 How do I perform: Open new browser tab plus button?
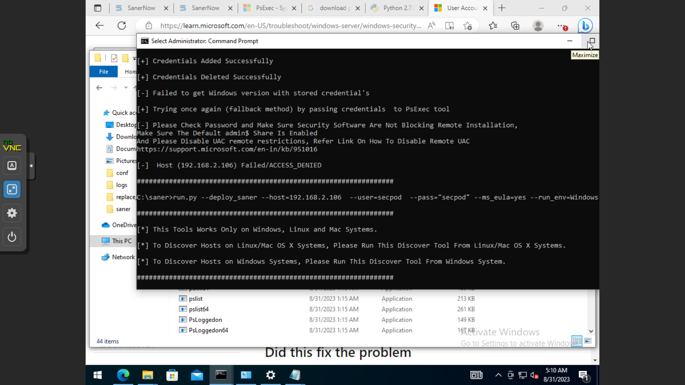coord(502,8)
